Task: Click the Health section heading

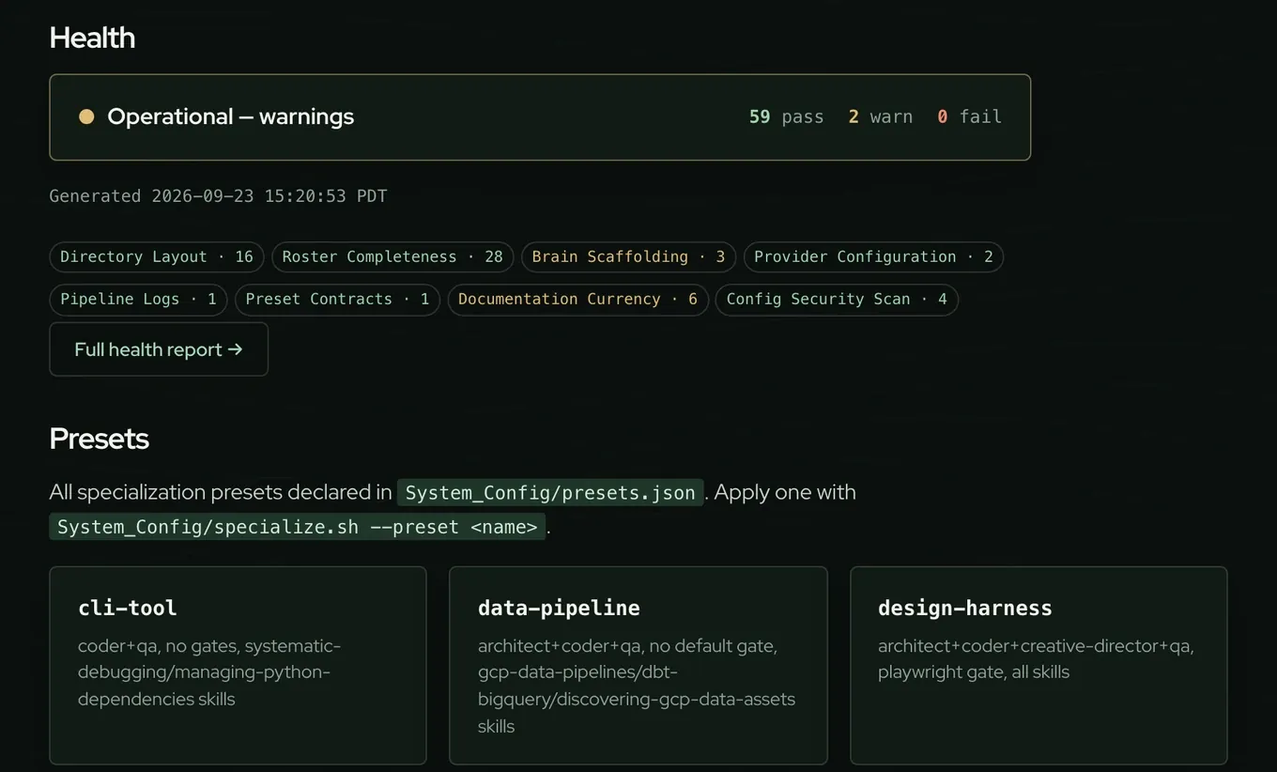Action: tap(92, 38)
